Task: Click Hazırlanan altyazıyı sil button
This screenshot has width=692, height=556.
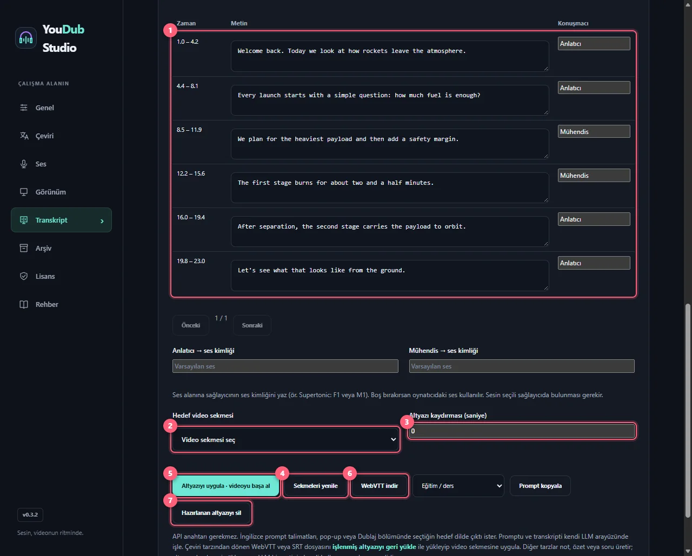Action: click(x=211, y=513)
